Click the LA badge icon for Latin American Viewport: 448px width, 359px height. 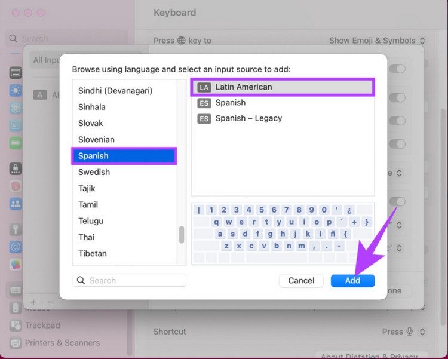click(204, 87)
